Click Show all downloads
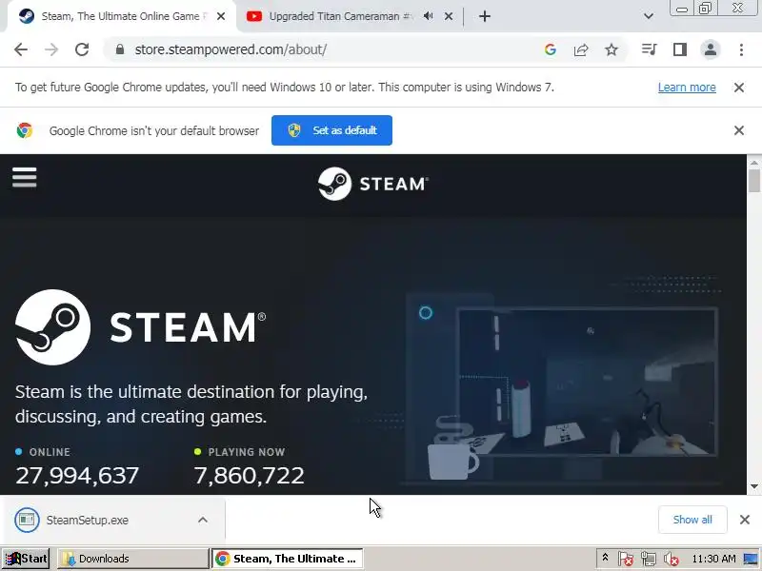762x571 pixels. pos(692,520)
